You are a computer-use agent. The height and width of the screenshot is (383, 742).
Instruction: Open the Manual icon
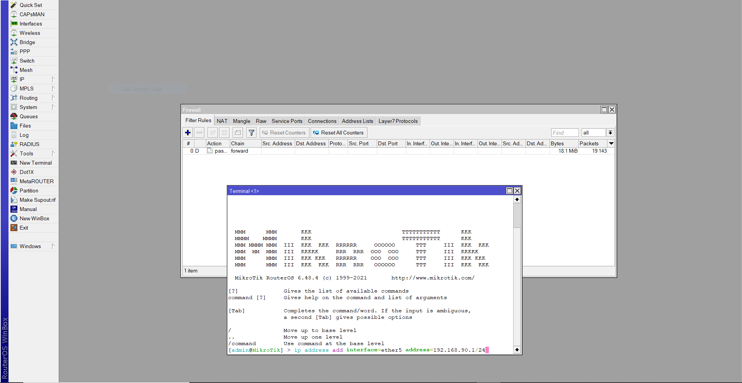point(14,209)
